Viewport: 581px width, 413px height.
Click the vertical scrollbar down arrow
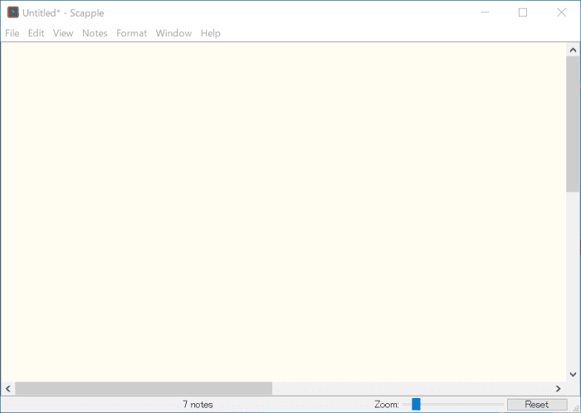(573, 374)
